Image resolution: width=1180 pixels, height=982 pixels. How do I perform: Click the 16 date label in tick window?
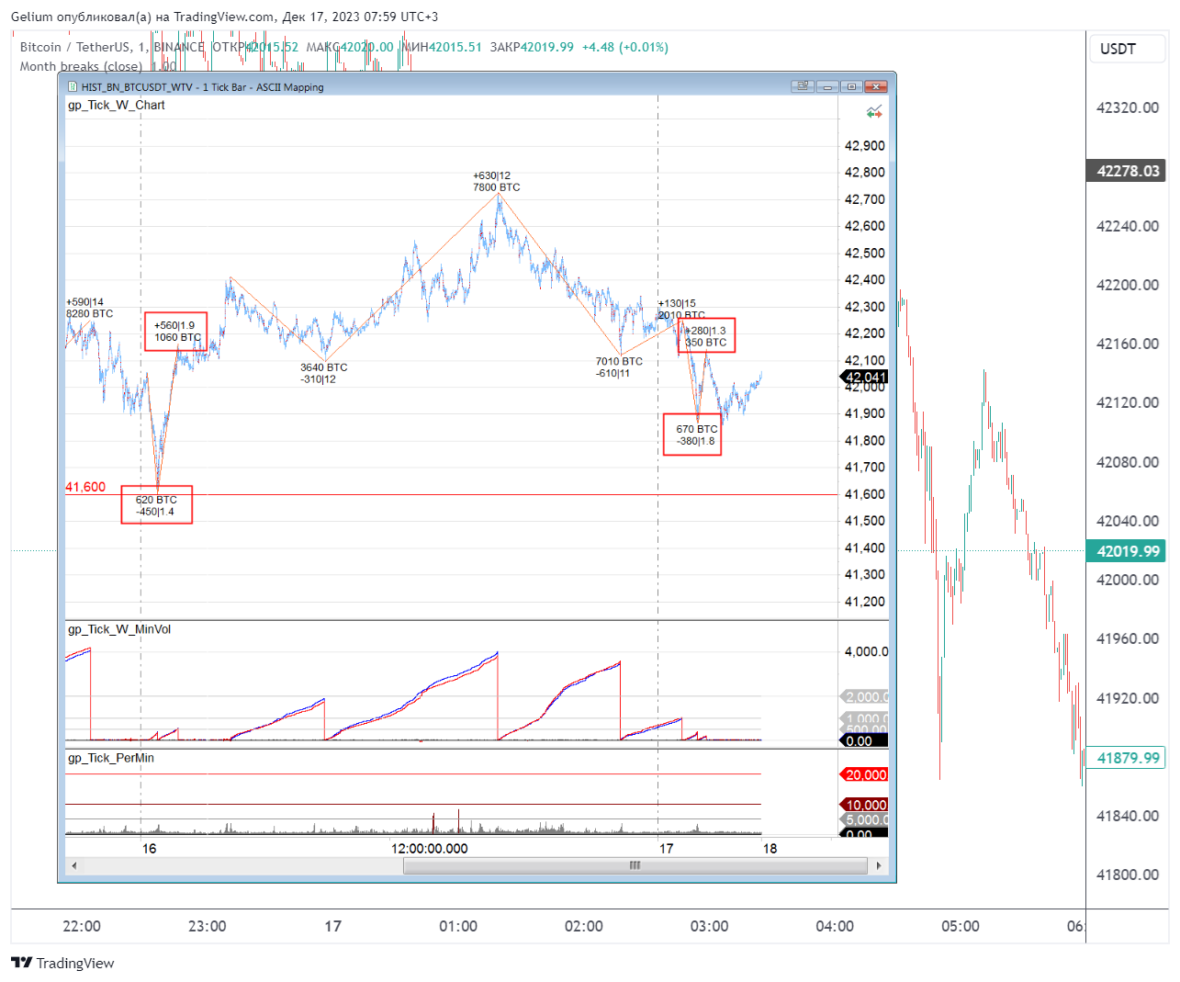pyautogui.click(x=150, y=848)
